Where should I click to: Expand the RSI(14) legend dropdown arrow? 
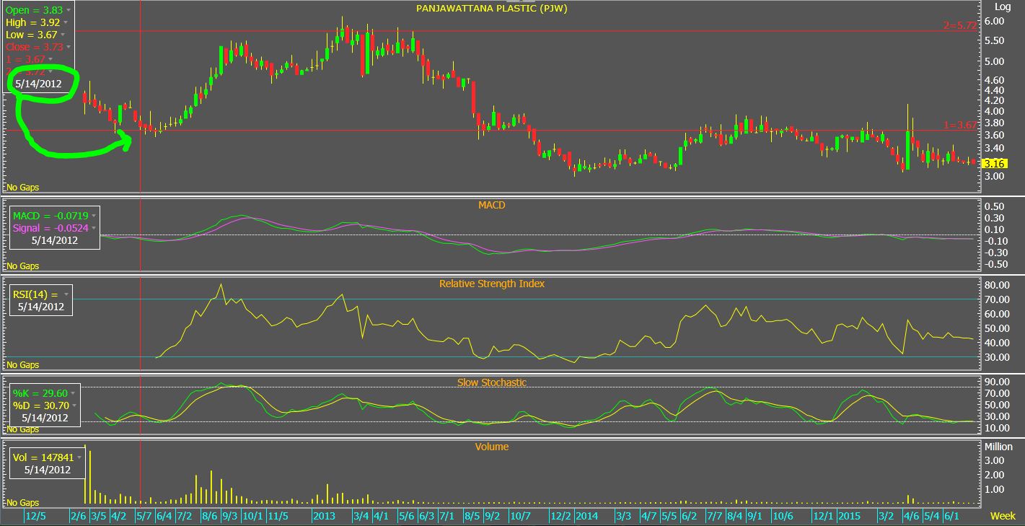click(x=66, y=294)
